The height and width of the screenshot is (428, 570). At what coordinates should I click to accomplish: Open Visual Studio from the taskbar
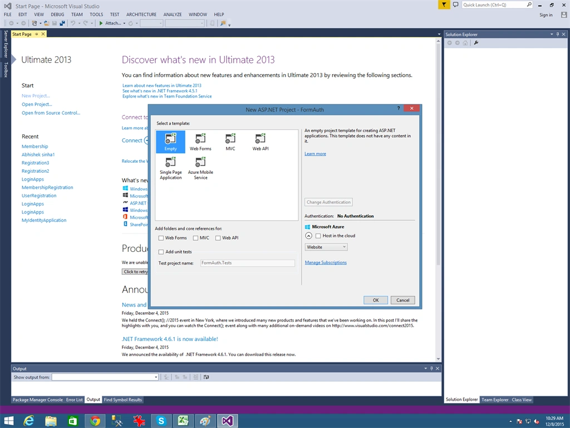coord(228,421)
